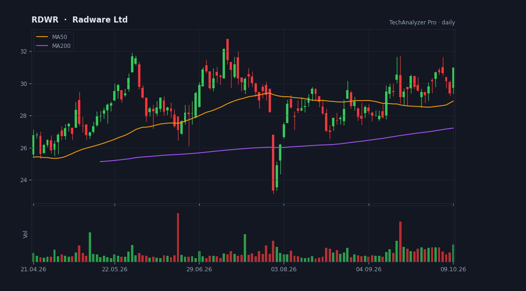Click the highest red candle near 32.8
Viewport: 526px width, 291px height.
[x=227, y=50]
